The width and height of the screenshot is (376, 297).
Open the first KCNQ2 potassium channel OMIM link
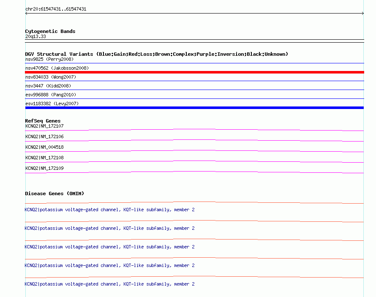tap(109, 210)
